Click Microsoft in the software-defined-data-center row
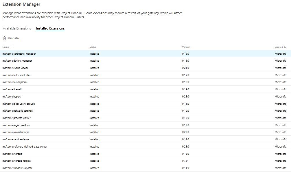291x175 pixels. point(280,147)
